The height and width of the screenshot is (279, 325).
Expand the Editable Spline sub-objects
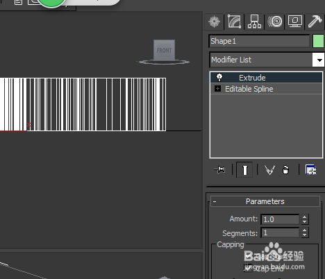coord(217,88)
